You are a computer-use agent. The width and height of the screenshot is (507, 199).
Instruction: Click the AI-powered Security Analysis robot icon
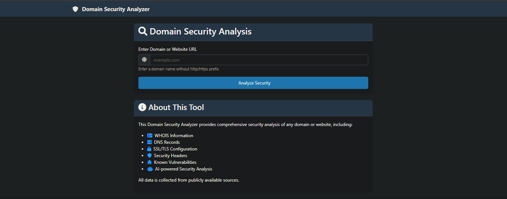(150, 169)
